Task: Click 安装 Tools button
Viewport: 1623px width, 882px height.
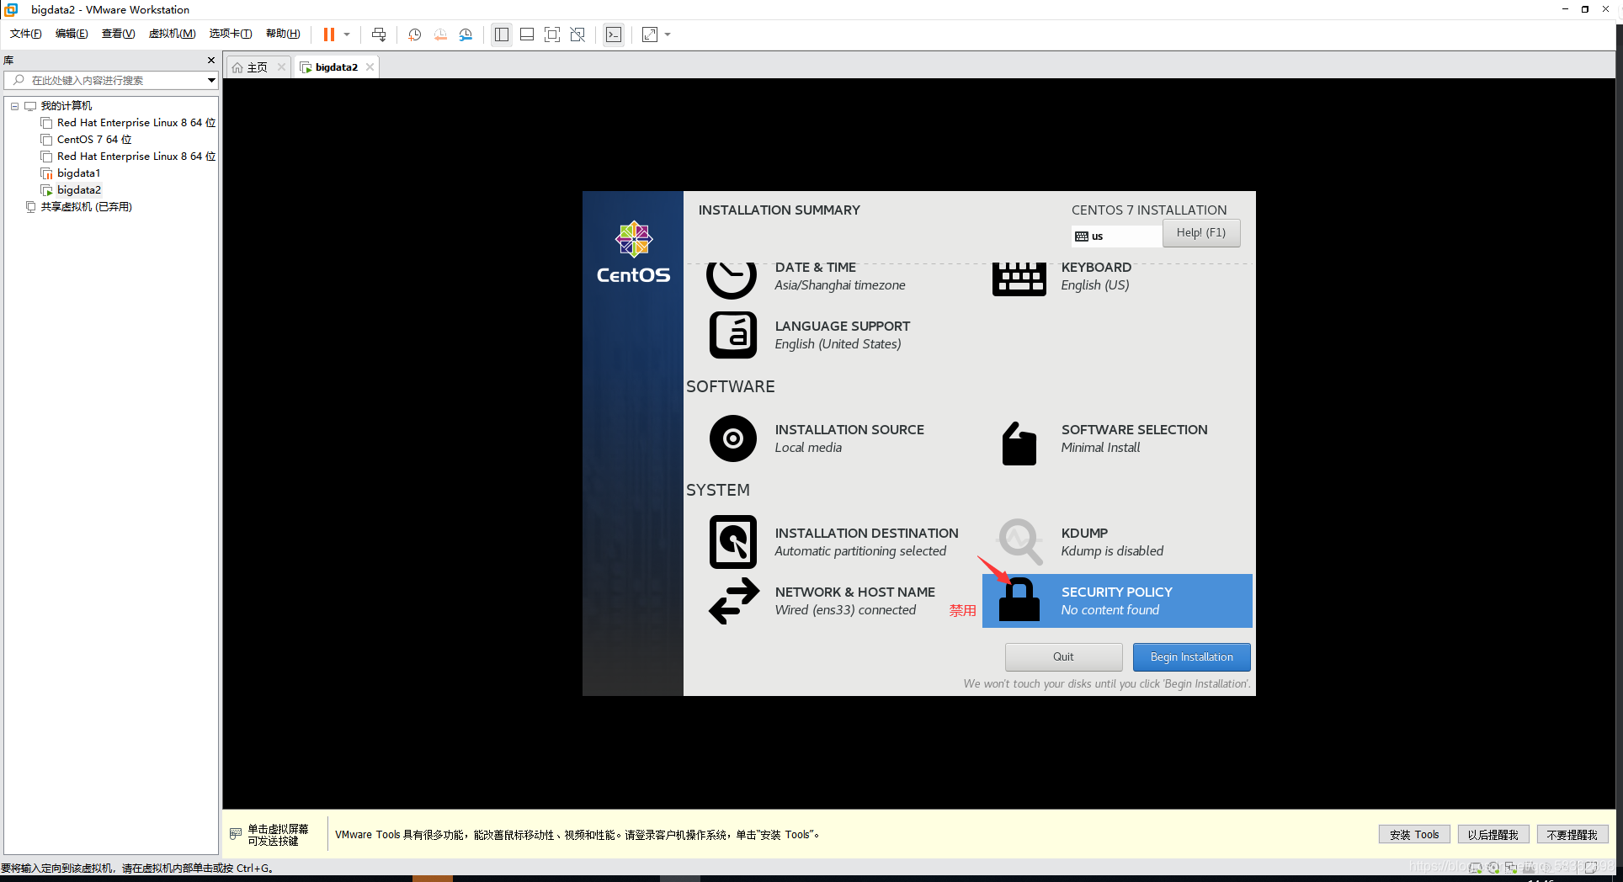Action: pyautogui.click(x=1414, y=835)
